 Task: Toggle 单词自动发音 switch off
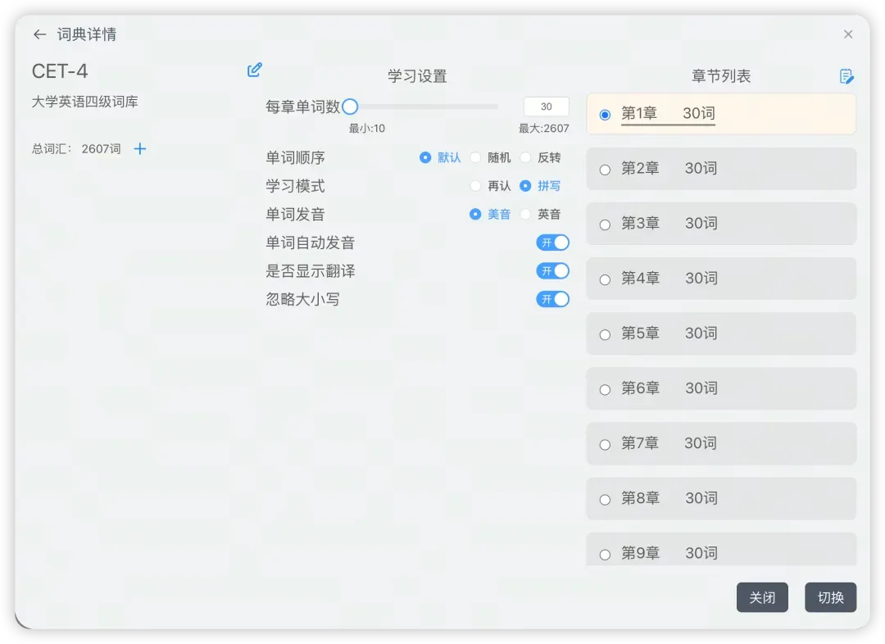click(552, 243)
